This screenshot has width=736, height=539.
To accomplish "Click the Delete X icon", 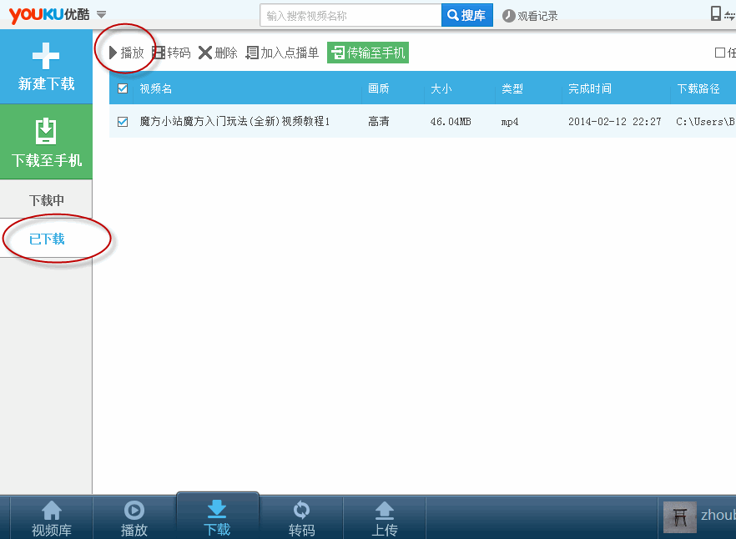I will [204, 53].
